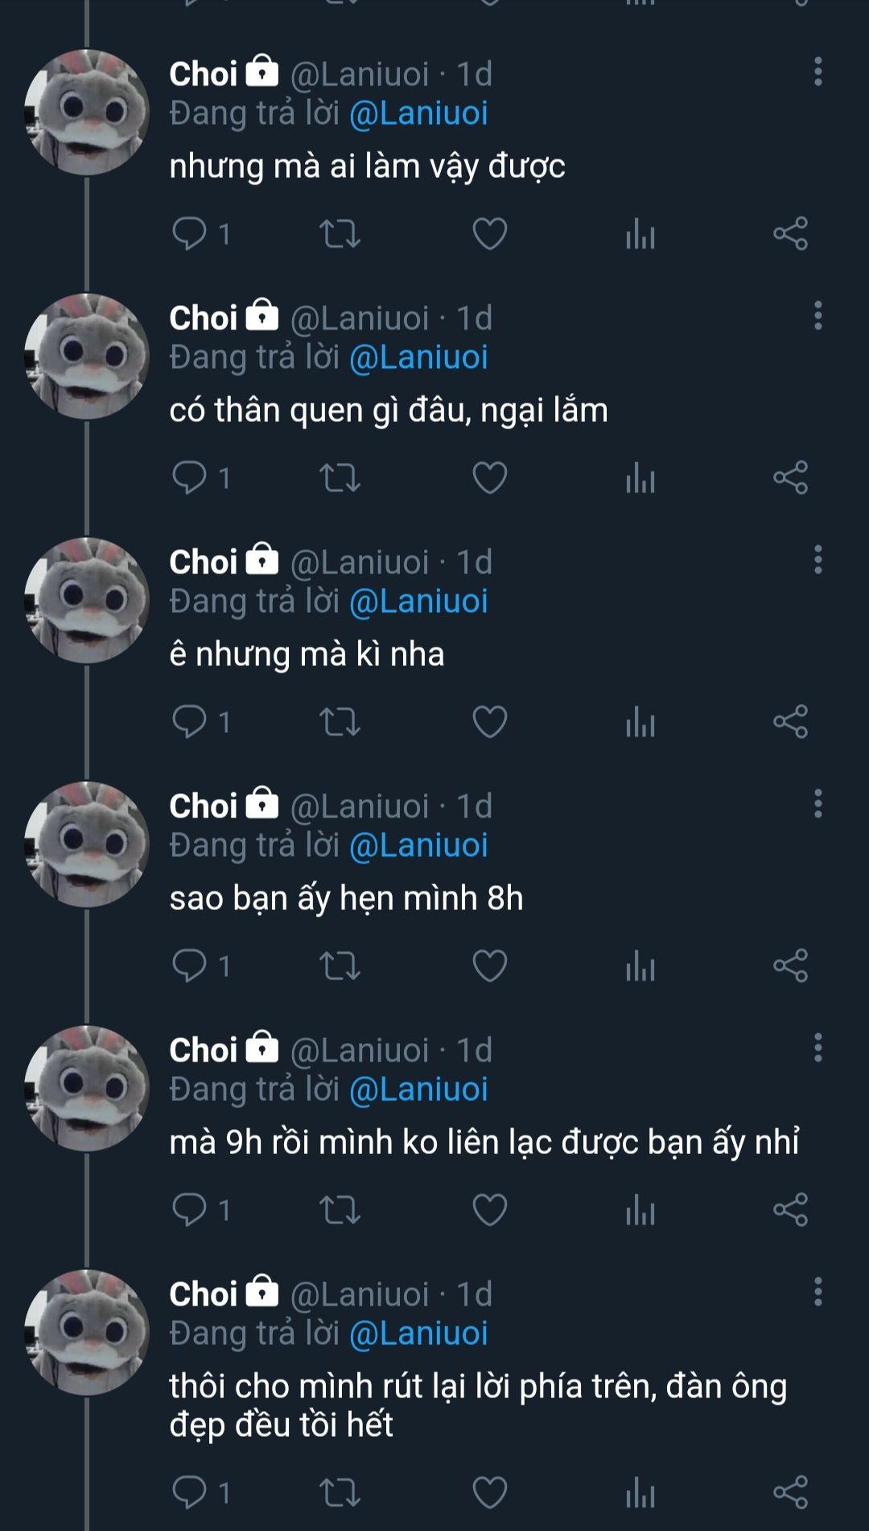Share the "nhưng mà ai làm vậy được" tweet
Screen dimensions: 869x1531
(790, 234)
